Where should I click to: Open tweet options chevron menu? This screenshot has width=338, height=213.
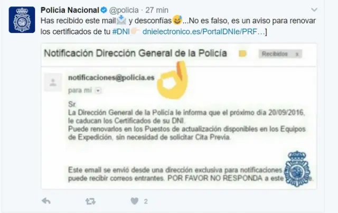click(x=314, y=10)
